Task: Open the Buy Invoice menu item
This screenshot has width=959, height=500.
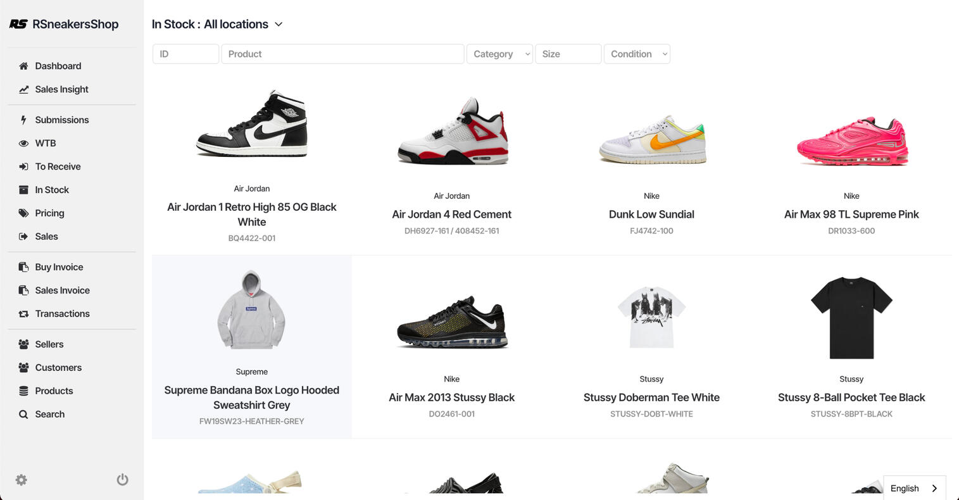Action: pyautogui.click(x=59, y=267)
